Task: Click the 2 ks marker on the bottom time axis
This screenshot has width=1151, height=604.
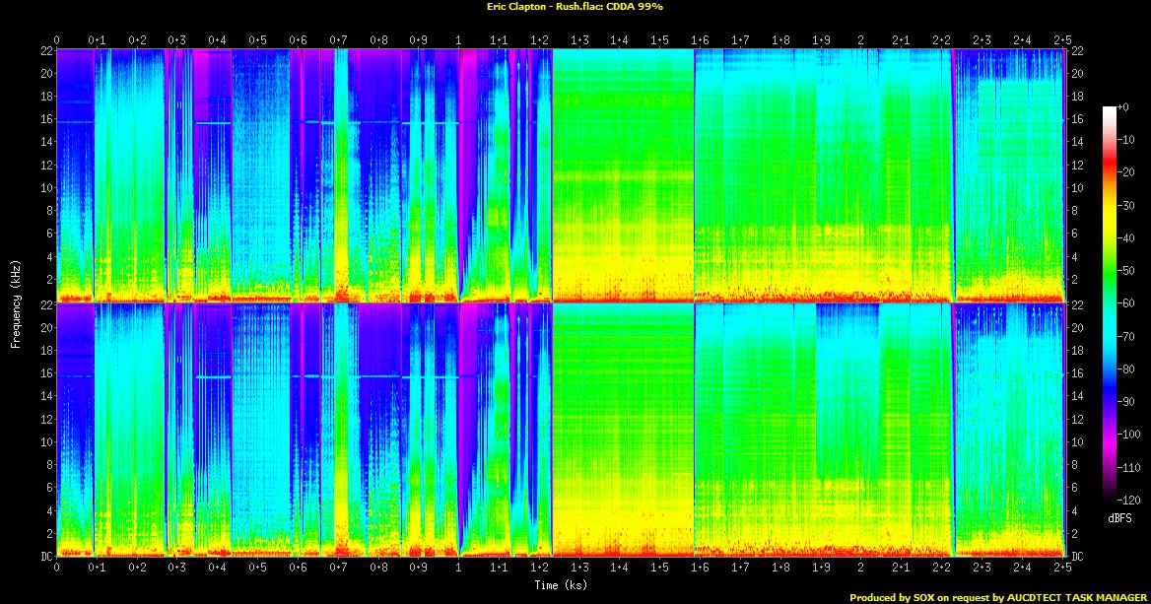Action: 860,569
